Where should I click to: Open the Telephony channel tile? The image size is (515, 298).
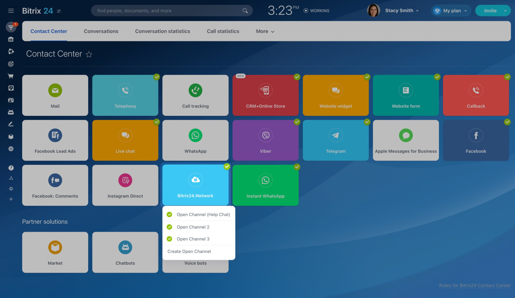[x=125, y=95]
